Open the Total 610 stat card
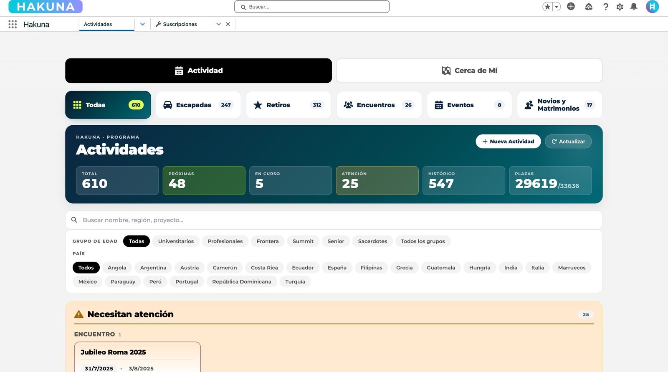This screenshot has width=668, height=372. click(117, 180)
